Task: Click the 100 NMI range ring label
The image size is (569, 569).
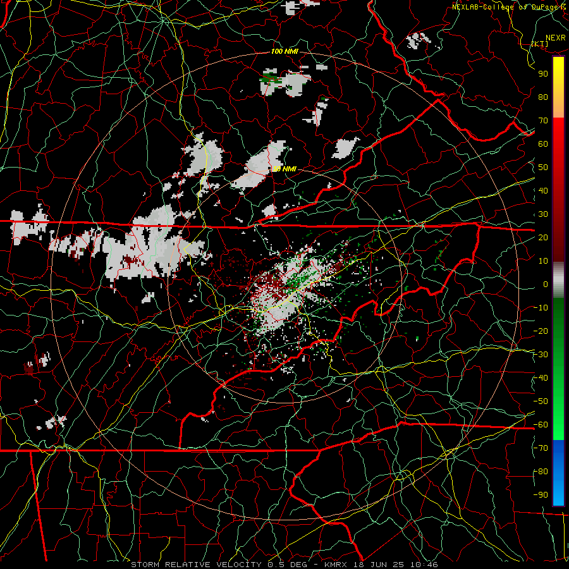Action: click(x=284, y=52)
